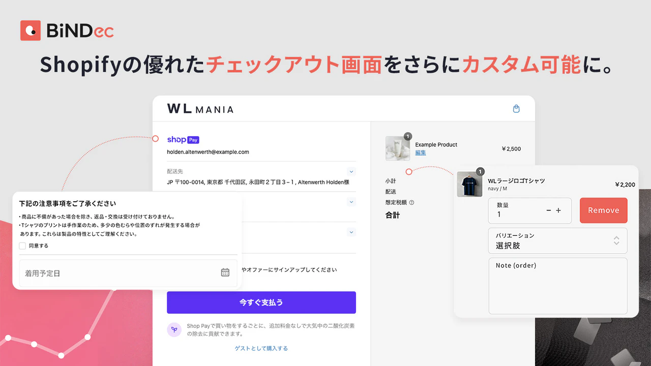Click the WL MANIA store logo
This screenshot has width=651, height=366.
tap(200, 109)
